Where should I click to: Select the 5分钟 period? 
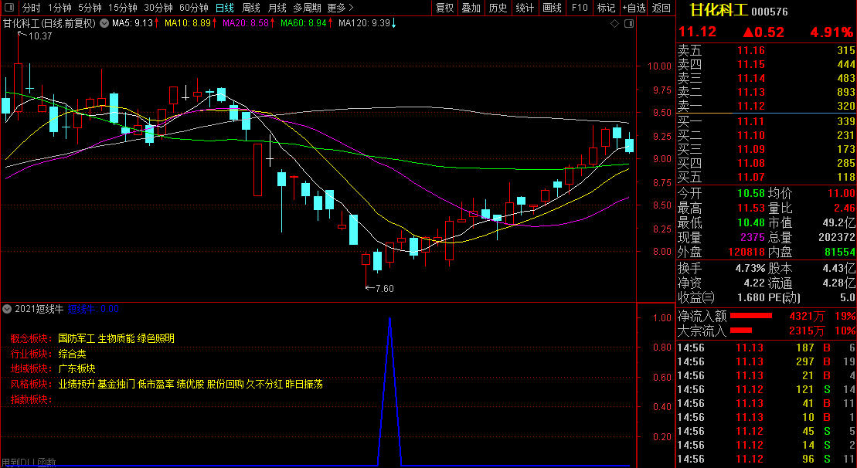pyautogui.click(x=90, y=8)
